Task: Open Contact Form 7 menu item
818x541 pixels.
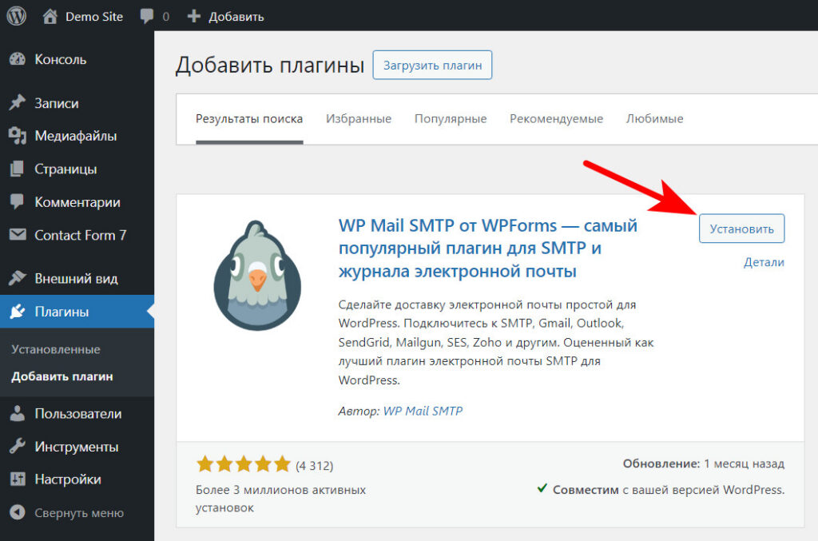Action: [77, 235]
